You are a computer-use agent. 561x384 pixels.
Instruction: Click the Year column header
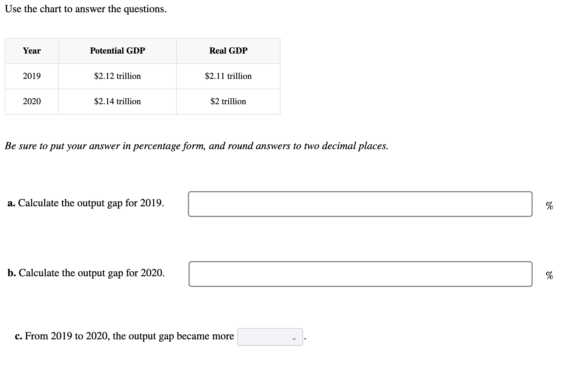pyautogui.click(x=32, y=51)
